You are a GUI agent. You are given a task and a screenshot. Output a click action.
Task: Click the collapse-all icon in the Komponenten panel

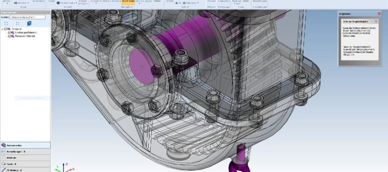(x=17, y=24)
